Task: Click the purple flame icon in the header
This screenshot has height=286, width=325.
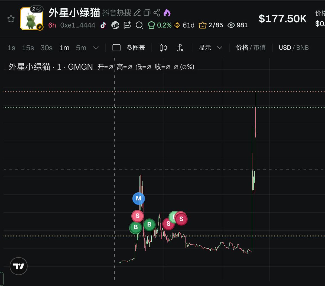Action: (x=168, y=12)
